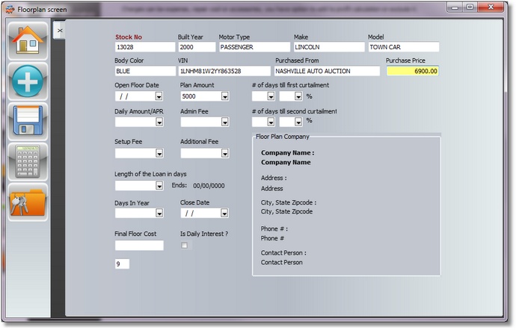
Task: Maximize the Floorplan screen window
Action: [470, 7]
